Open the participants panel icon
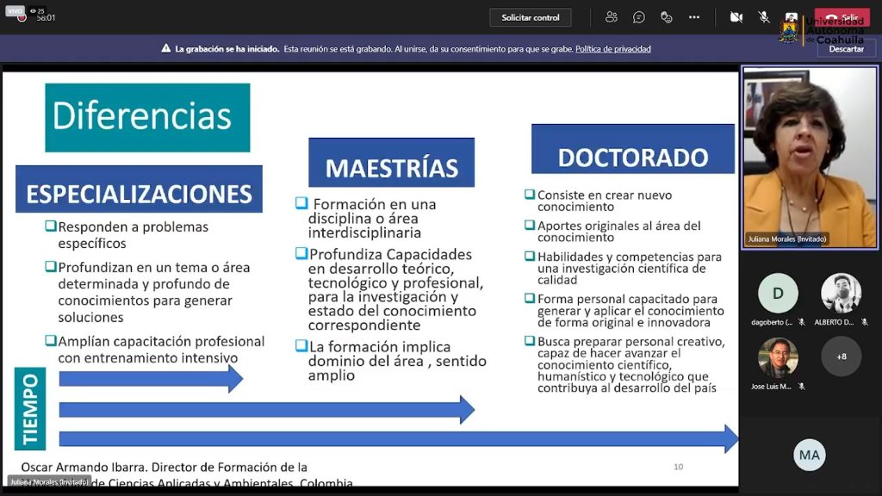 pyautogui.click(x=612, y=17)
